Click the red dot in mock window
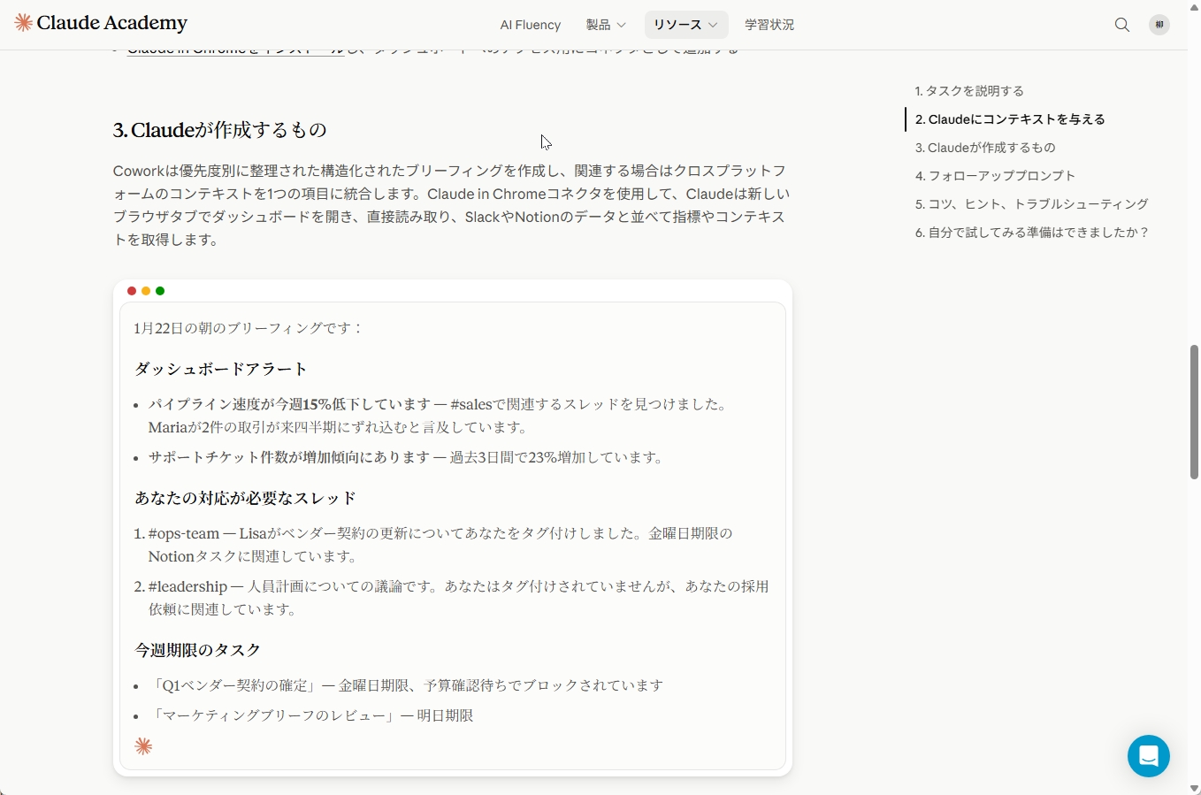1201x795 pixels. (132, 291)
